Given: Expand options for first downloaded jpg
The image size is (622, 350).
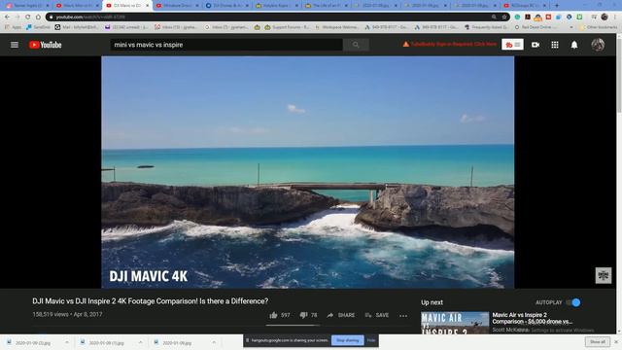Looking at the screenshot, I should 67,342.
